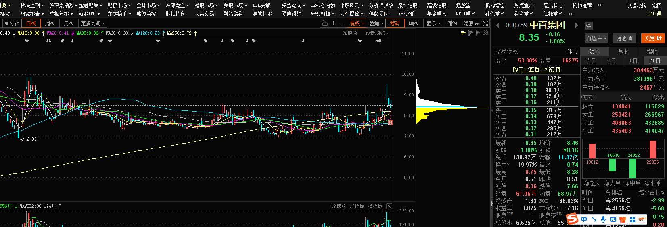Select 3日 capital flow range
The height and width of the screenshot is (227, 667).
pyautogui.click(x=612, y=60)
